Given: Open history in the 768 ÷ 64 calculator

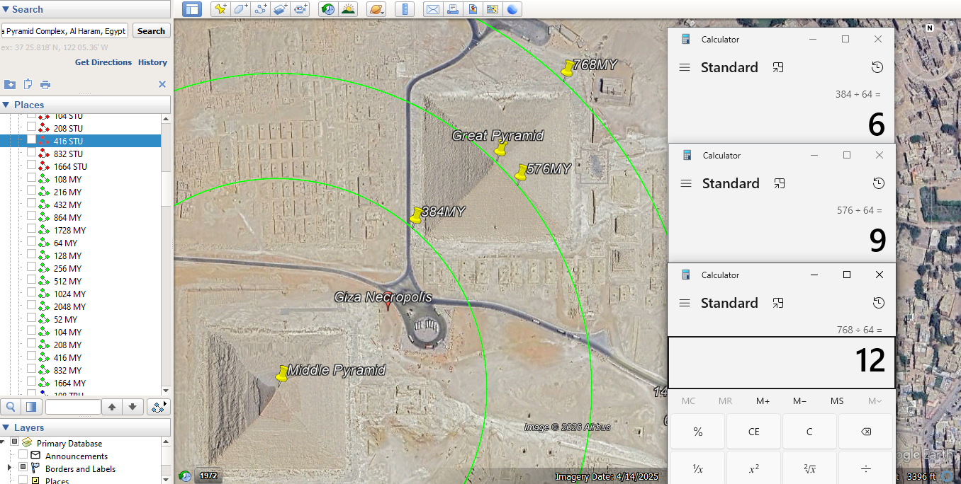Looking at the screenshot, I should point(879,303).
